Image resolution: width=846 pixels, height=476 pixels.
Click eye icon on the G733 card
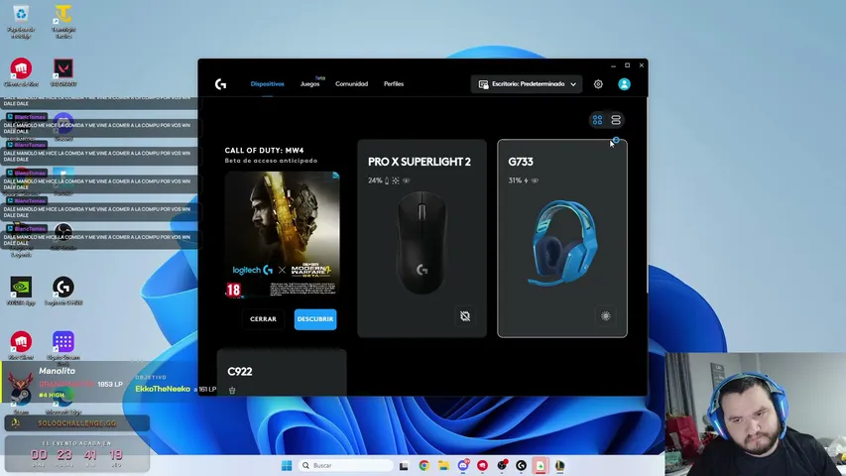pyautogui.click(x=535, y=180)
